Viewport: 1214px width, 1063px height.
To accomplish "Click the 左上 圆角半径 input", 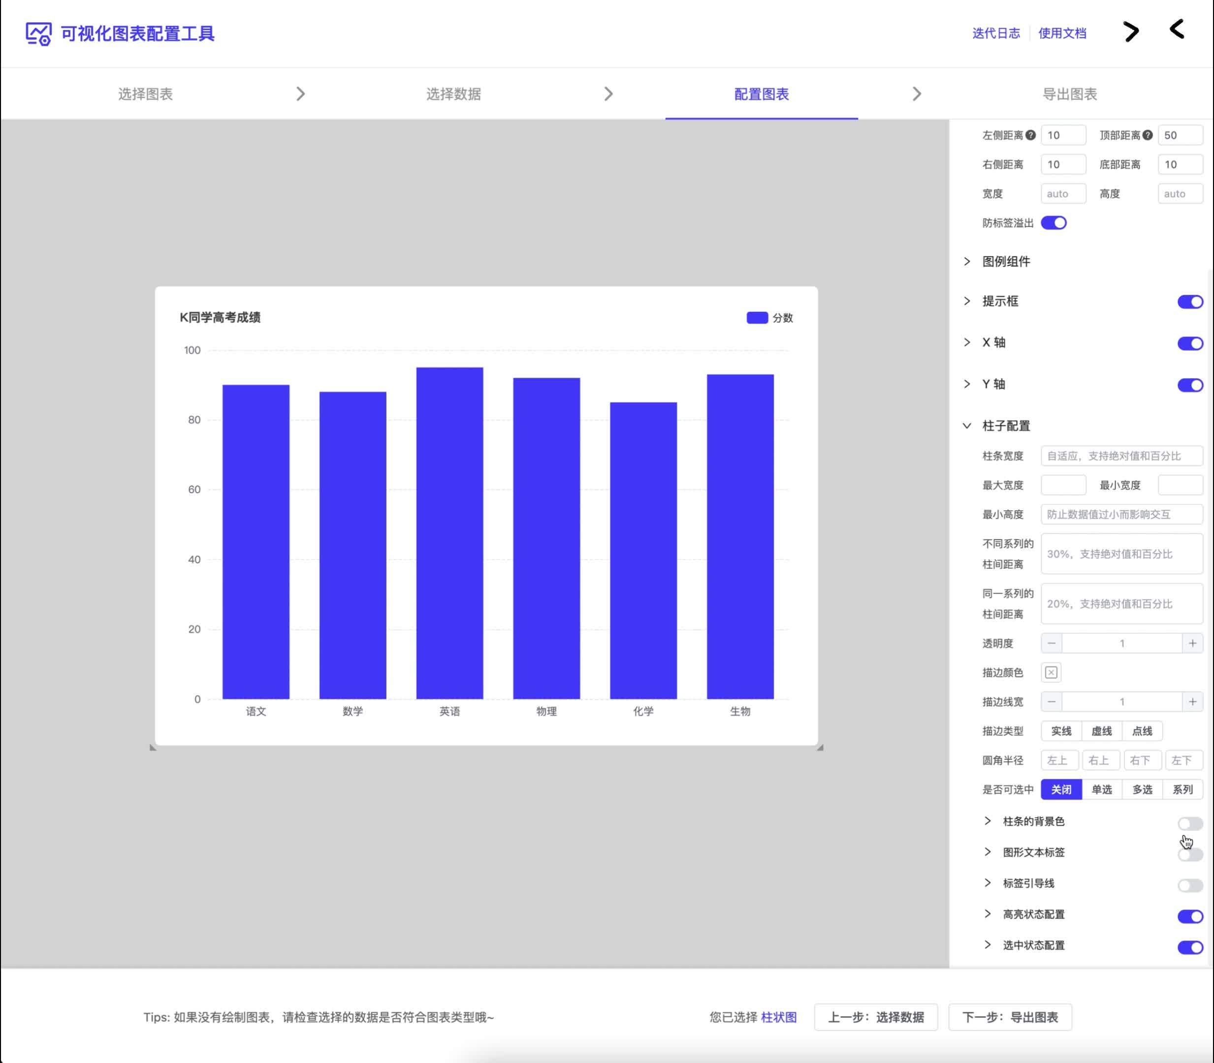I will 1059,760.
